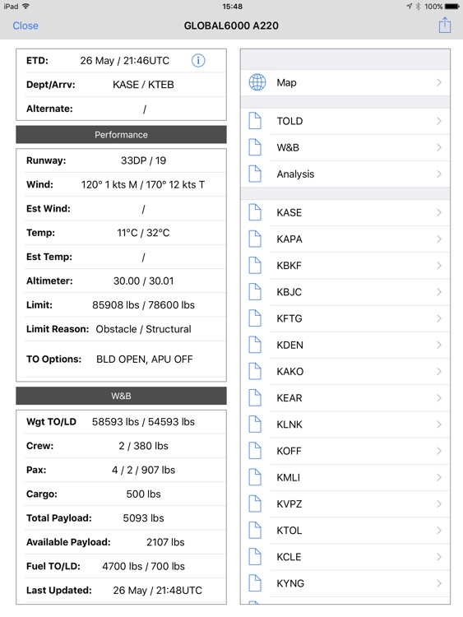The image size is (463, 617).
Task: Open the KLNK airport chevron
Action: click(439, 424)
